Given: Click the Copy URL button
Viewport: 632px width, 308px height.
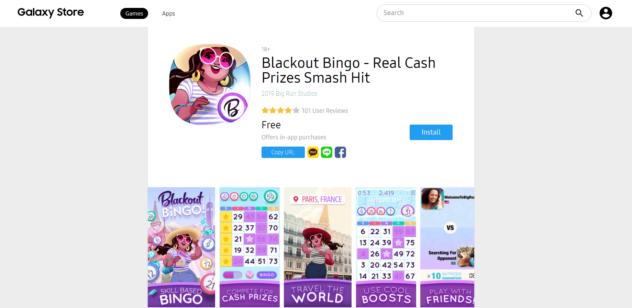Looking at the screenshot, I should click(283, 152).
